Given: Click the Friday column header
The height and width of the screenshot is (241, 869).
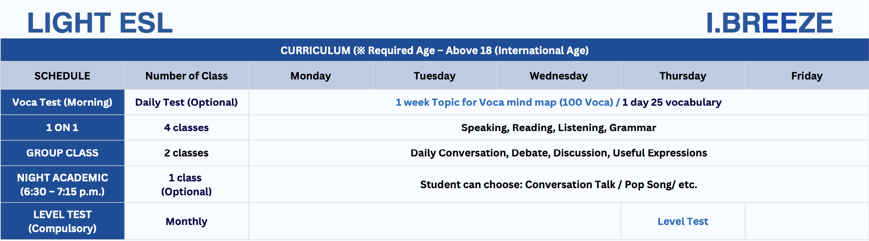Looking at the screenshot, I should pyautogui.click(x=807, y=76).
